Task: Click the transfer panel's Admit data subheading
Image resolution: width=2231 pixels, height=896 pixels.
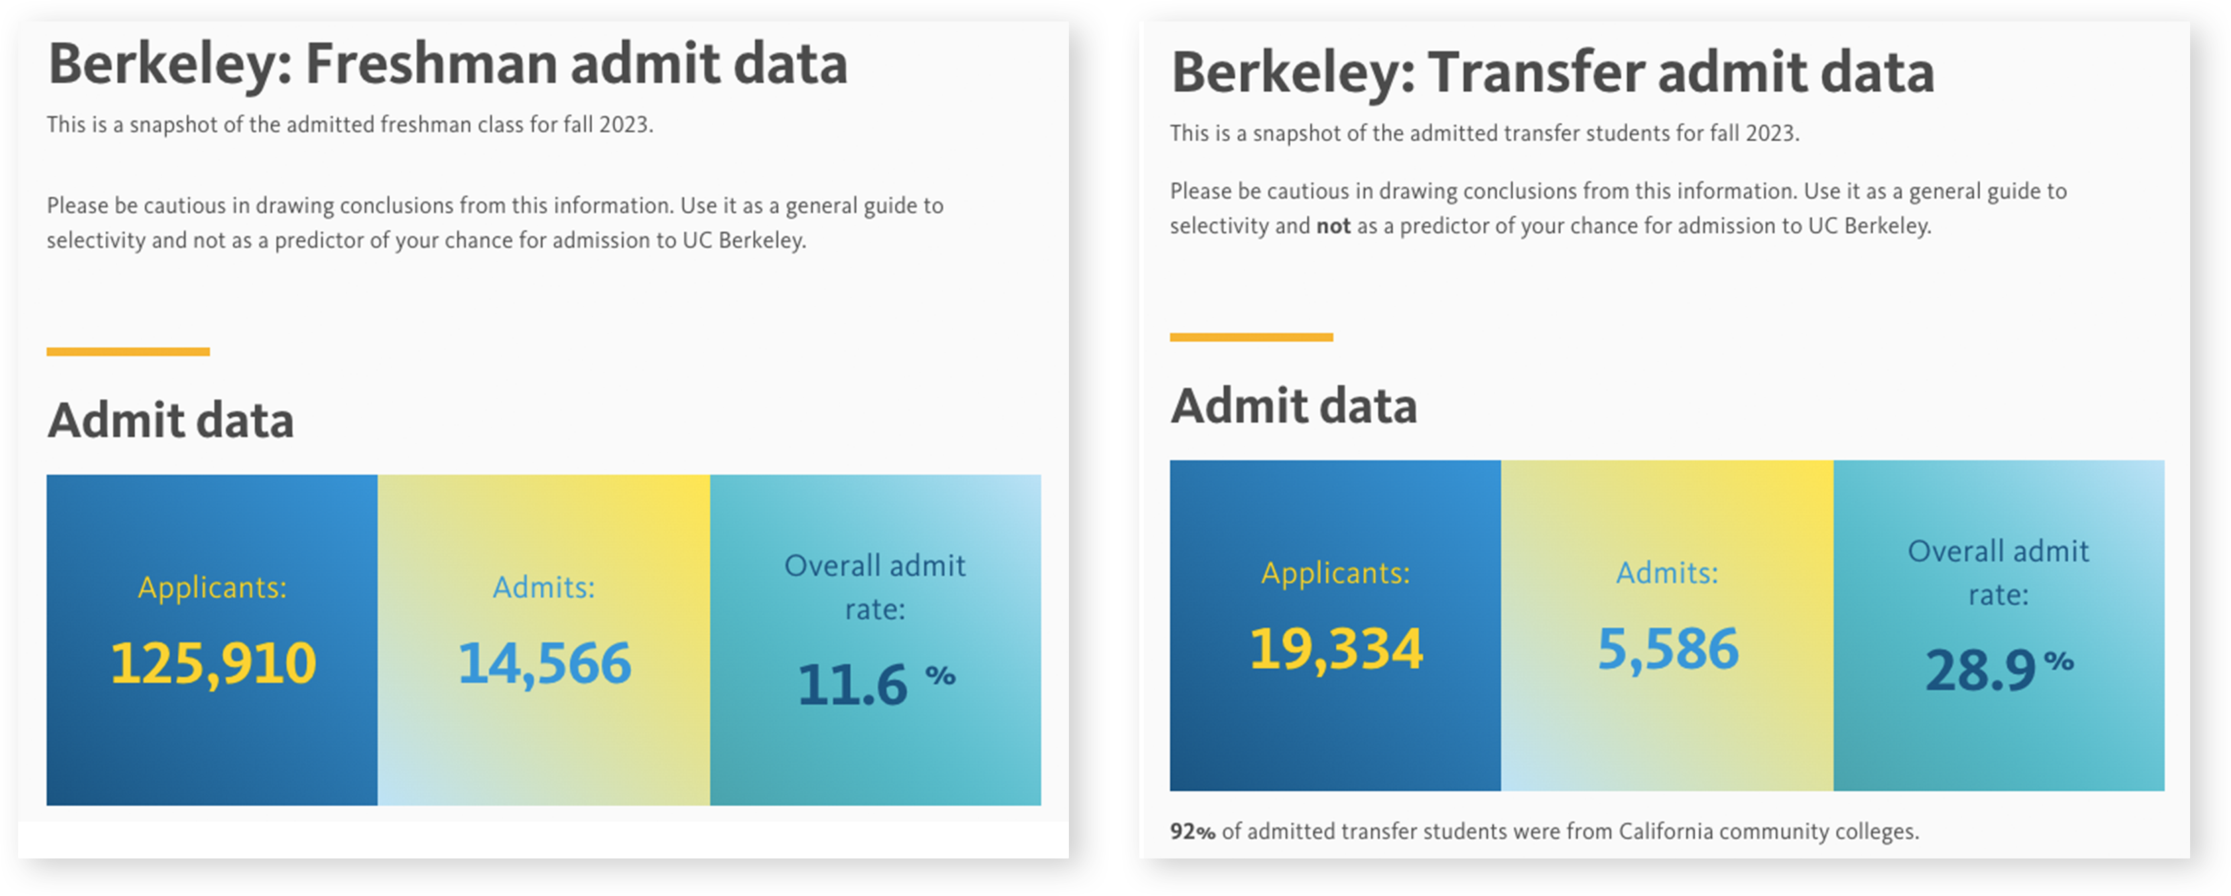Action: pyautogui.click(x=1294, y=406)
